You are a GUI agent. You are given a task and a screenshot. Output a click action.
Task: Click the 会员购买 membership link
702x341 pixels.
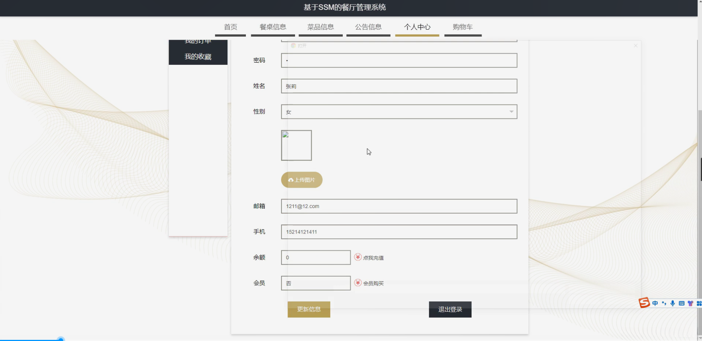[373, 283]
